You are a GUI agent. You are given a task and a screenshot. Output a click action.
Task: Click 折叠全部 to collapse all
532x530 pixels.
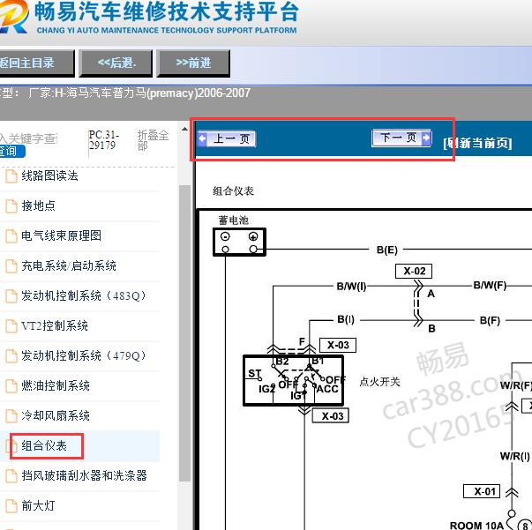click(153, 140)
